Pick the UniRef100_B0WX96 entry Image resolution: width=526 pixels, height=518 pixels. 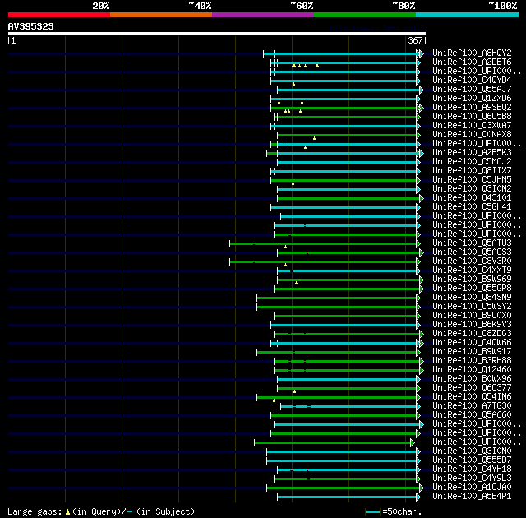coord(472,379)
